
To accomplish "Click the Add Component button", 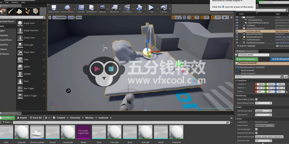I will coord(247,59).
